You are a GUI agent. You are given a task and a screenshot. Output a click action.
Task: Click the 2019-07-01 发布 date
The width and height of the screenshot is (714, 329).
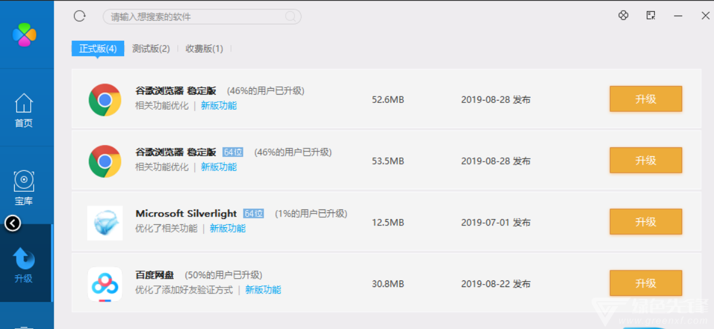[x=496, y=222]
